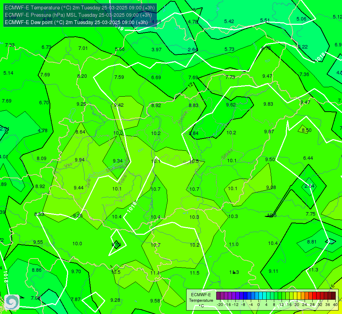Screen dimensions: 342x314
Task: Click the temperature value 9.34
Action: pos(118,161)
